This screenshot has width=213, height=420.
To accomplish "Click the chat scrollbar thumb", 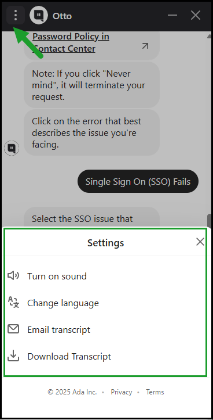I will [x=209, y=221].
